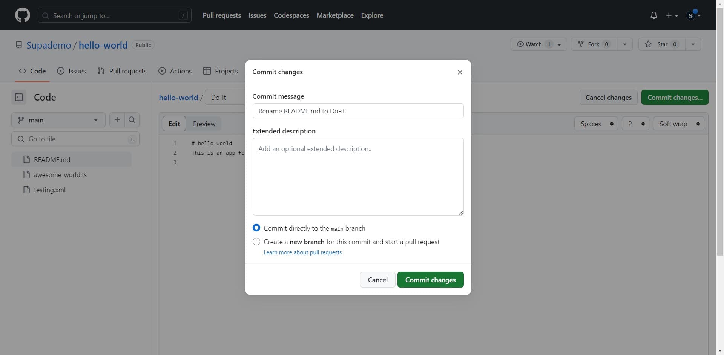
Task: Click into the Commit message field
Action: coord(357,111)
